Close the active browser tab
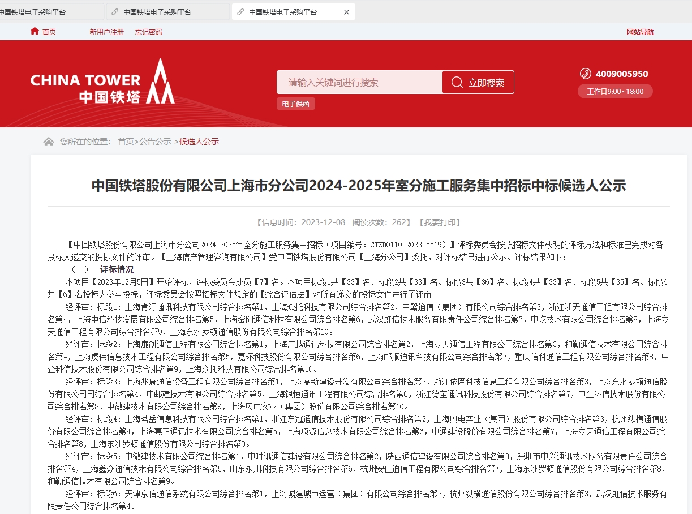 [x=347, y=12]
